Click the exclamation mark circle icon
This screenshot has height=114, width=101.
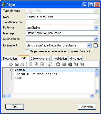[64, 64]
